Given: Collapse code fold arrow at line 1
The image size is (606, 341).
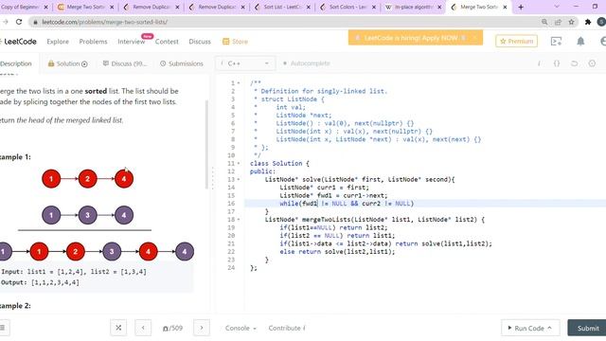Looking at the screenshot, I should [x=239, y=83].
